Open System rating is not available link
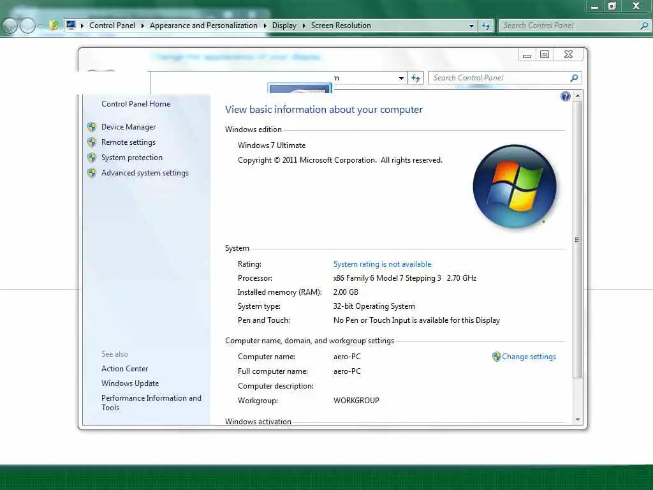 coord(383,264)
